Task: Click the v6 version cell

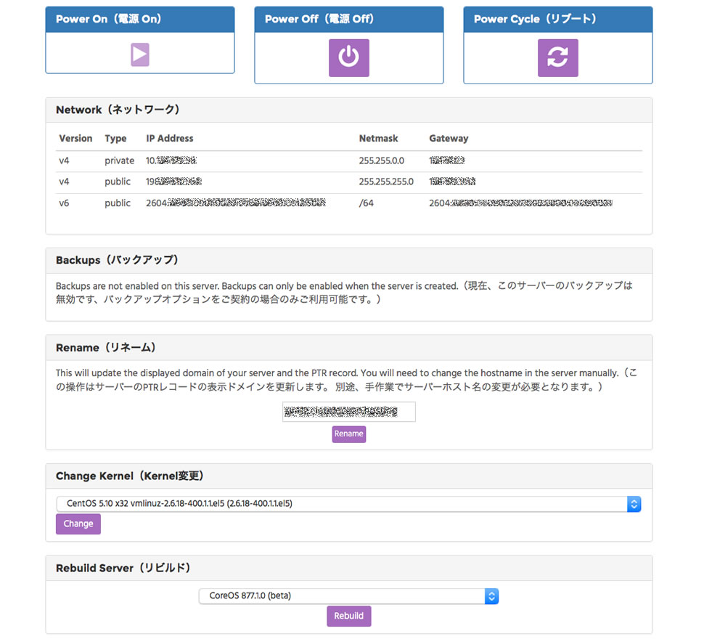Action: pyautogui.click(x=64, y=203)
